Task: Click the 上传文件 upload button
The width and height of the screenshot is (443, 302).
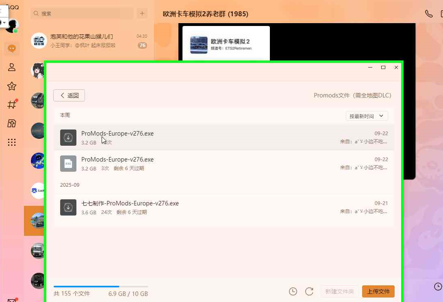Action: click(x=378, y=291)
